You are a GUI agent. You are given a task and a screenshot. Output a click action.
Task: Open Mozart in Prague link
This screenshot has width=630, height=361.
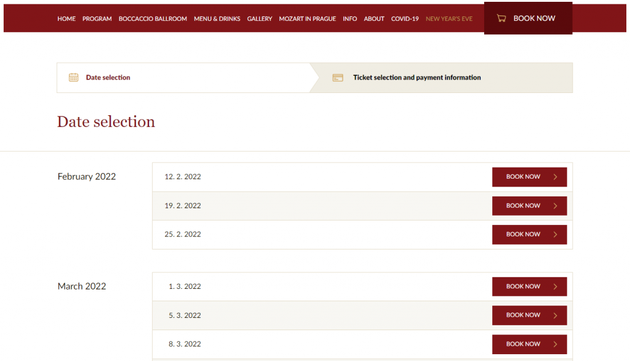click(308, 19)
